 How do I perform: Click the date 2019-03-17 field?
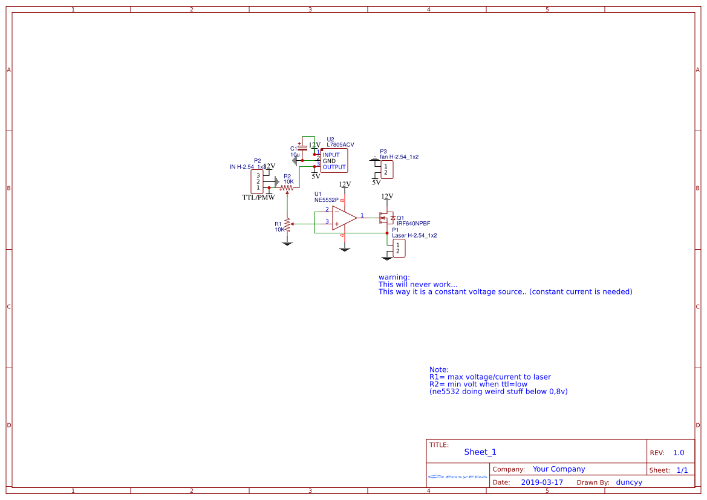click(x=542, y=482)
